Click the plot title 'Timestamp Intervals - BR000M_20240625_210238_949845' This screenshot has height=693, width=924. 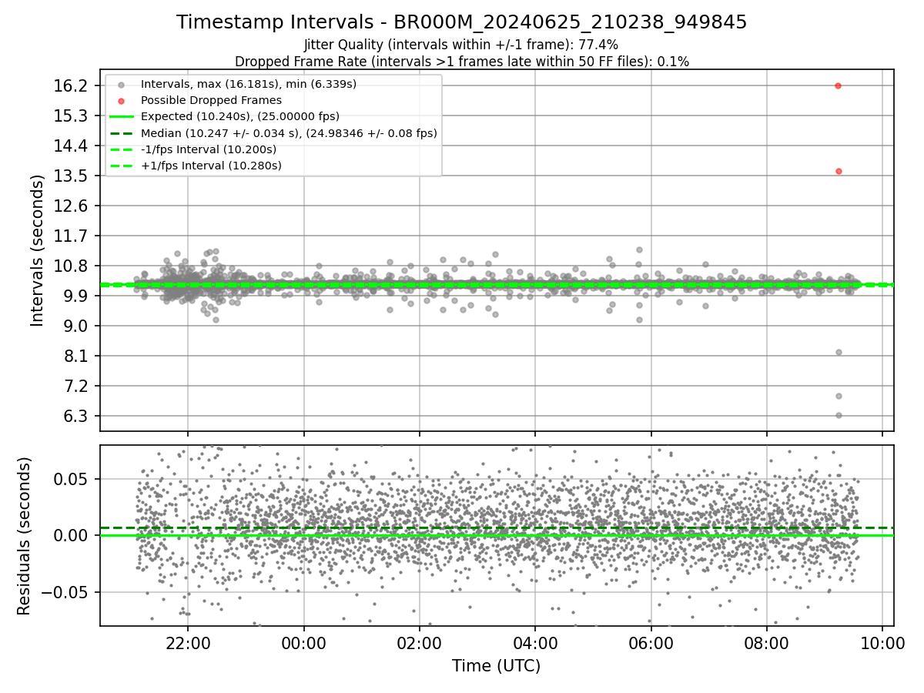461,22
